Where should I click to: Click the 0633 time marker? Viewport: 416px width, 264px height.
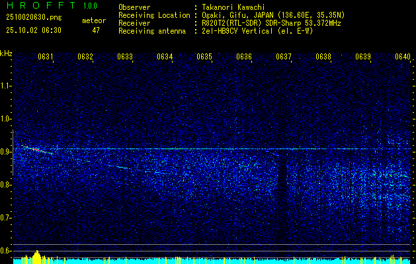click(x=125, y=57)
